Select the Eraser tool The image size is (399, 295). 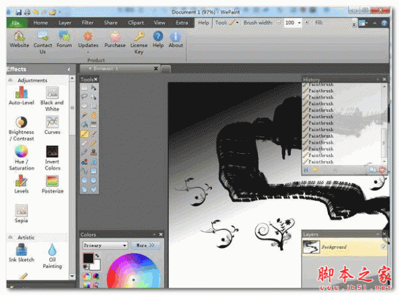[84, 143]
